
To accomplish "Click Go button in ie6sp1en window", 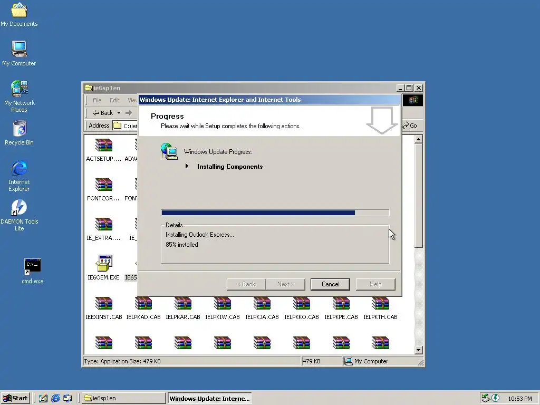I will pyautogui.click(x=410, y=126).
